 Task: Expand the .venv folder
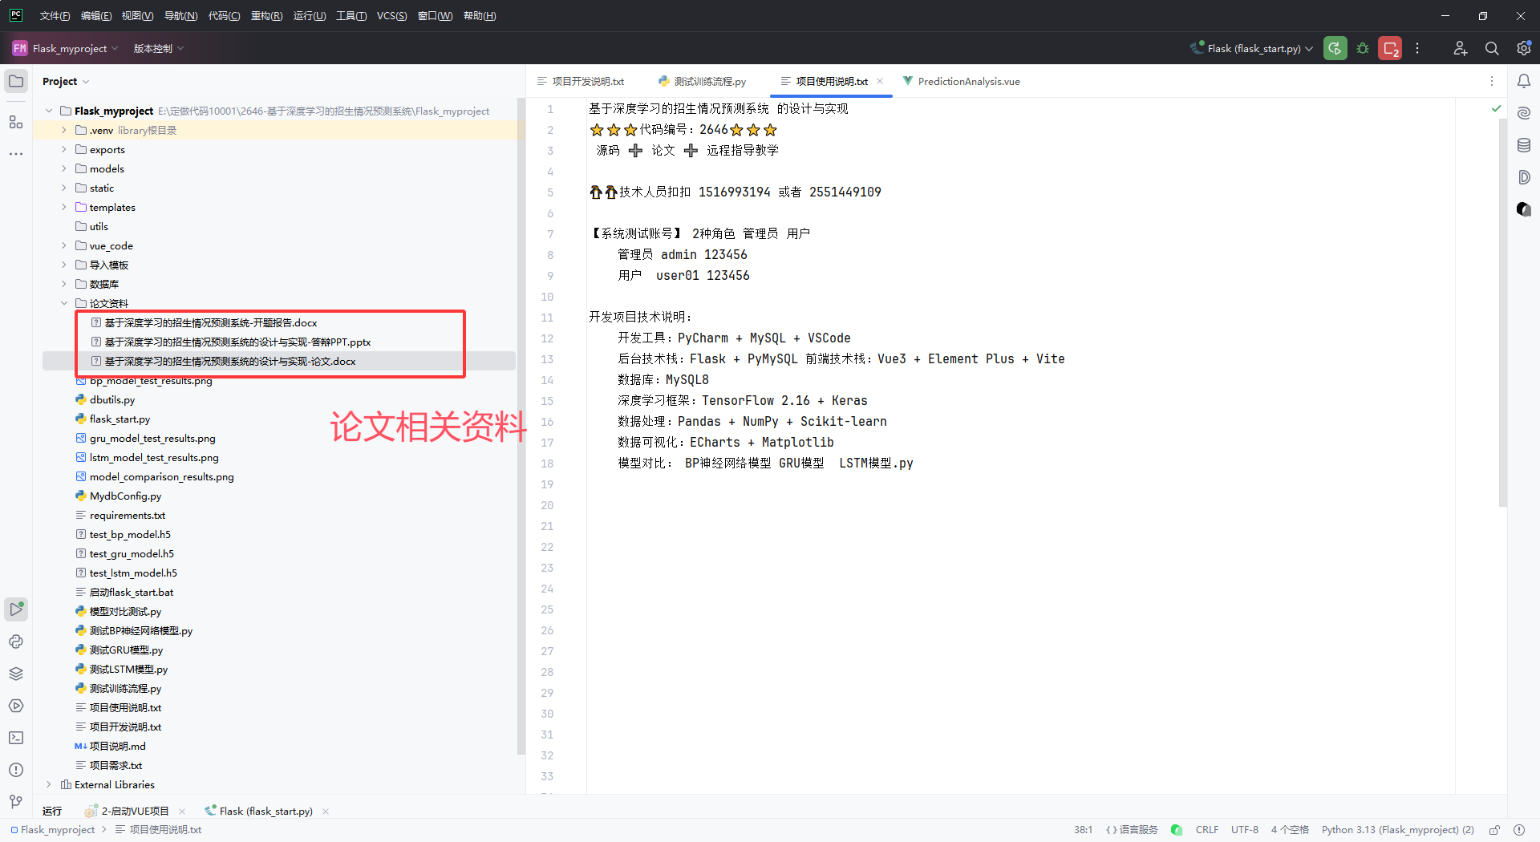click(x=64, y=130)
